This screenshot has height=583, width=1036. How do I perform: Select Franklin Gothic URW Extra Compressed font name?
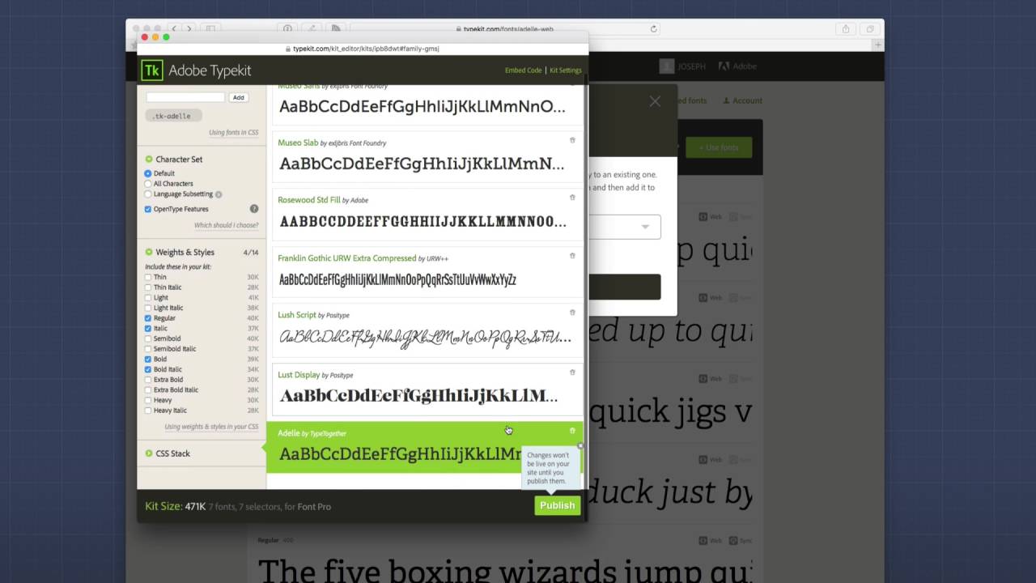pyautogui.click(x=346, y=258)
